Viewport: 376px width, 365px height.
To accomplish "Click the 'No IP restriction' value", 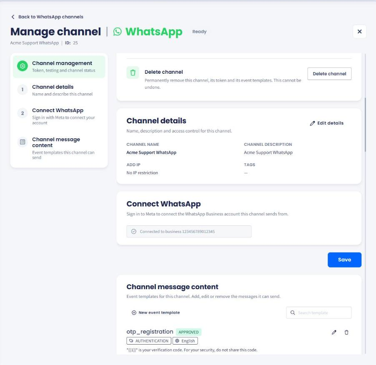I will 142,173.
